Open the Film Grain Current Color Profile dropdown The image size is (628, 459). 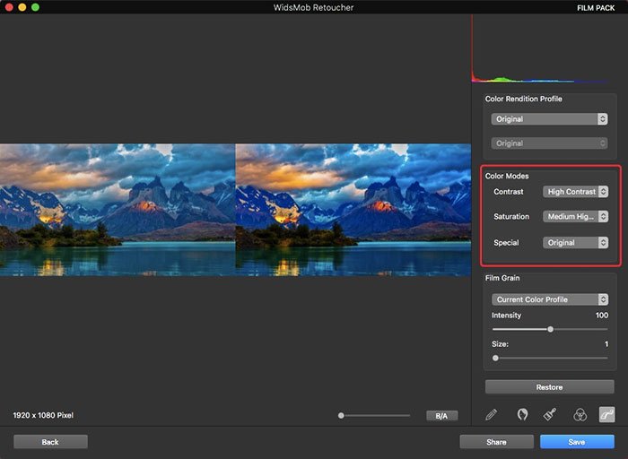[550, 299]
